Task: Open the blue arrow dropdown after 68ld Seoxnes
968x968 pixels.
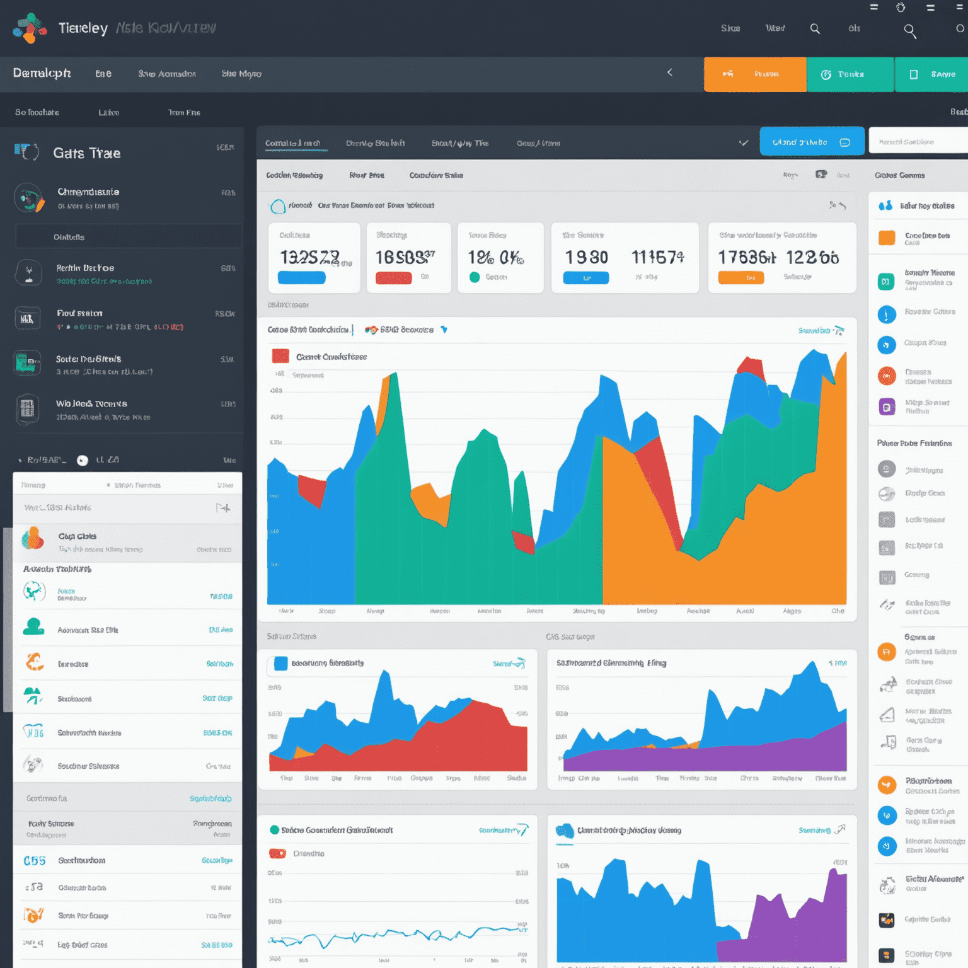Action: [444, 330]
